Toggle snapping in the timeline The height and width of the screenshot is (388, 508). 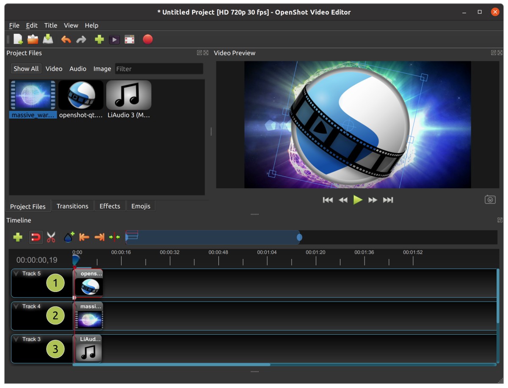click(x=36, y=237)
